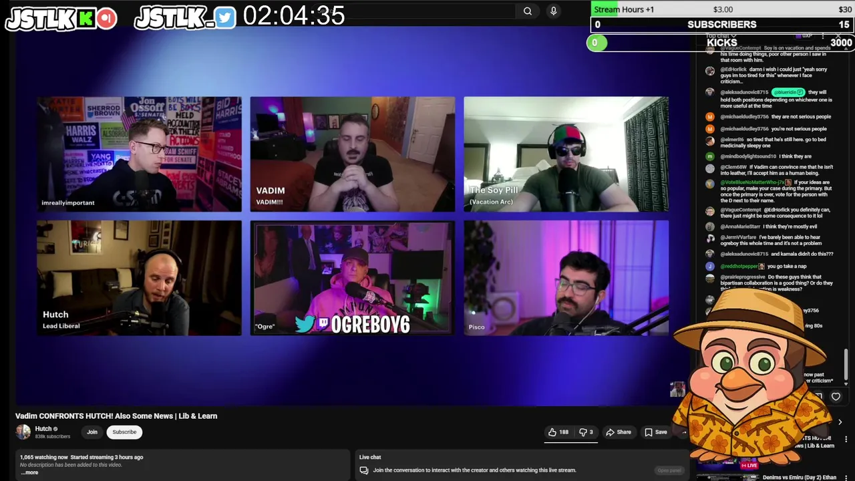Start voice search with the microphone icon
This screenshot has width=855, height=481.
pos(553,11)
